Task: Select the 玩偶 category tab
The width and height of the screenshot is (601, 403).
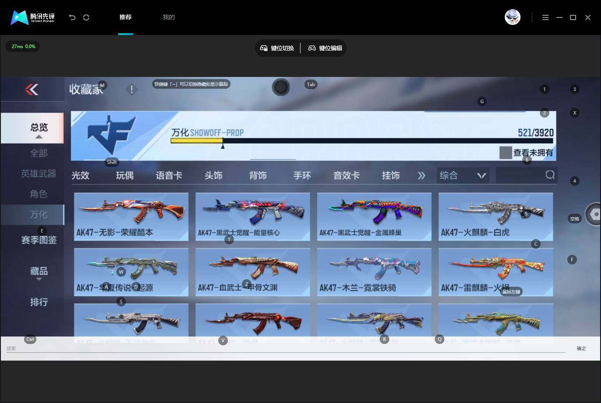Action: point(125,175)
